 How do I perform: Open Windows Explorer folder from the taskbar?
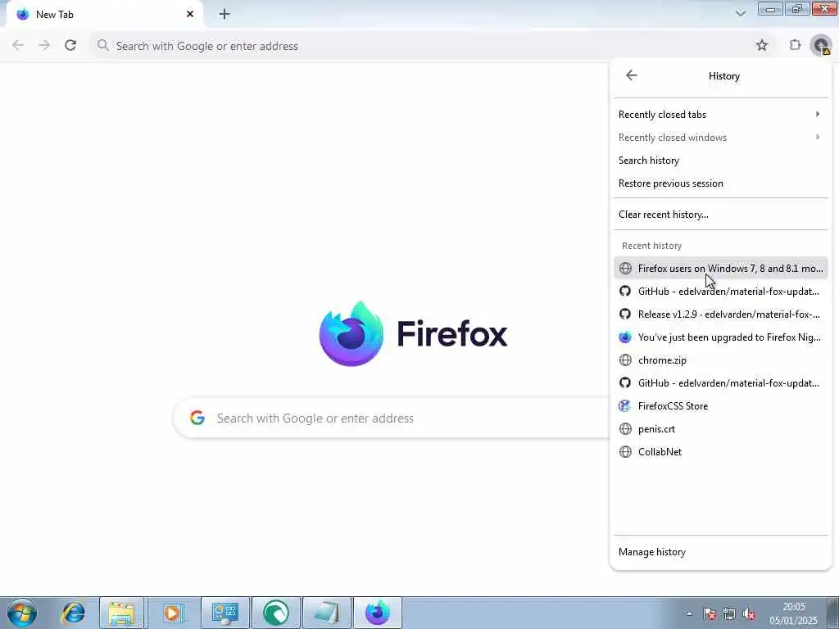[121, 613]
